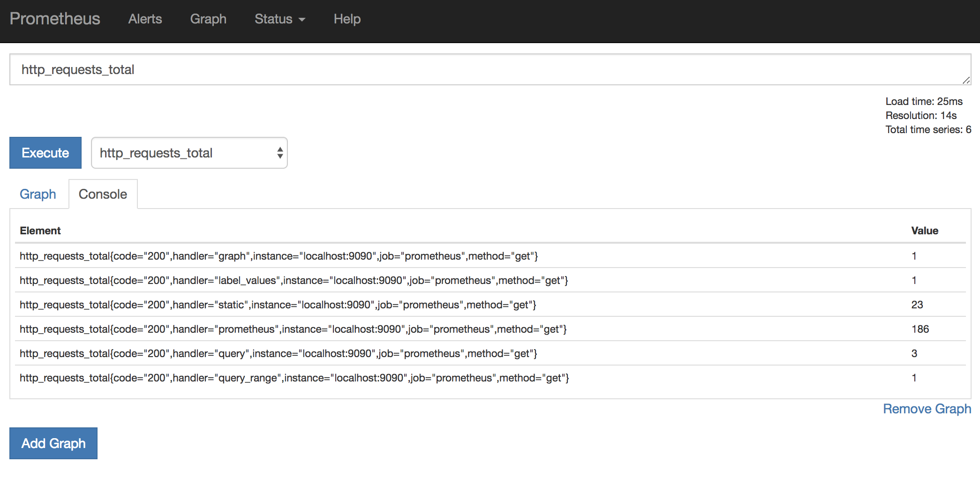Select the handler="query" series row
The height and width of the screenshot is (478, 980).
coord(490,353)
